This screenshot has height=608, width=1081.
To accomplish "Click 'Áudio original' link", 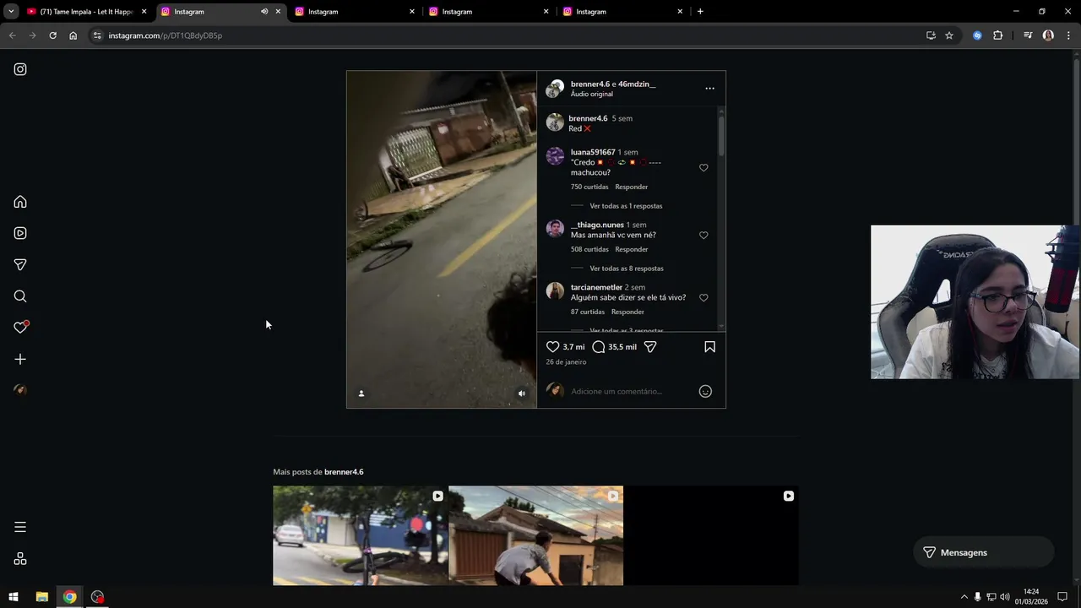I will click(x=592, y=94).
